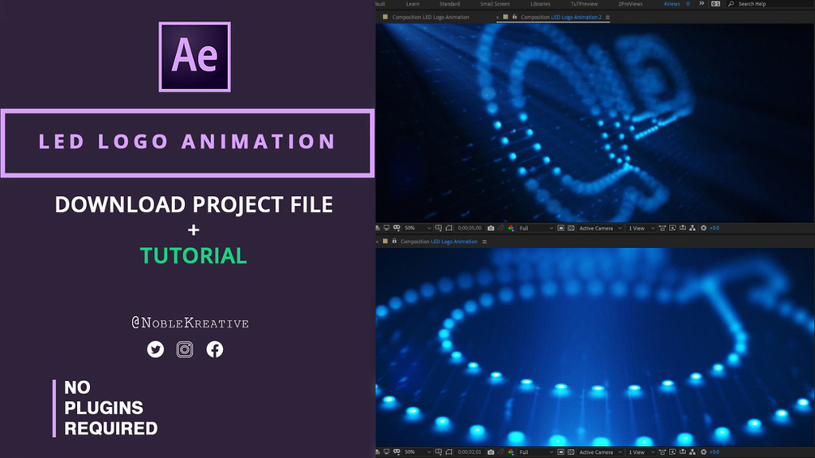Viewport: 815px width, 458px height.
Task: Switch to the Standard workspace
Action: tap(449, 3)
